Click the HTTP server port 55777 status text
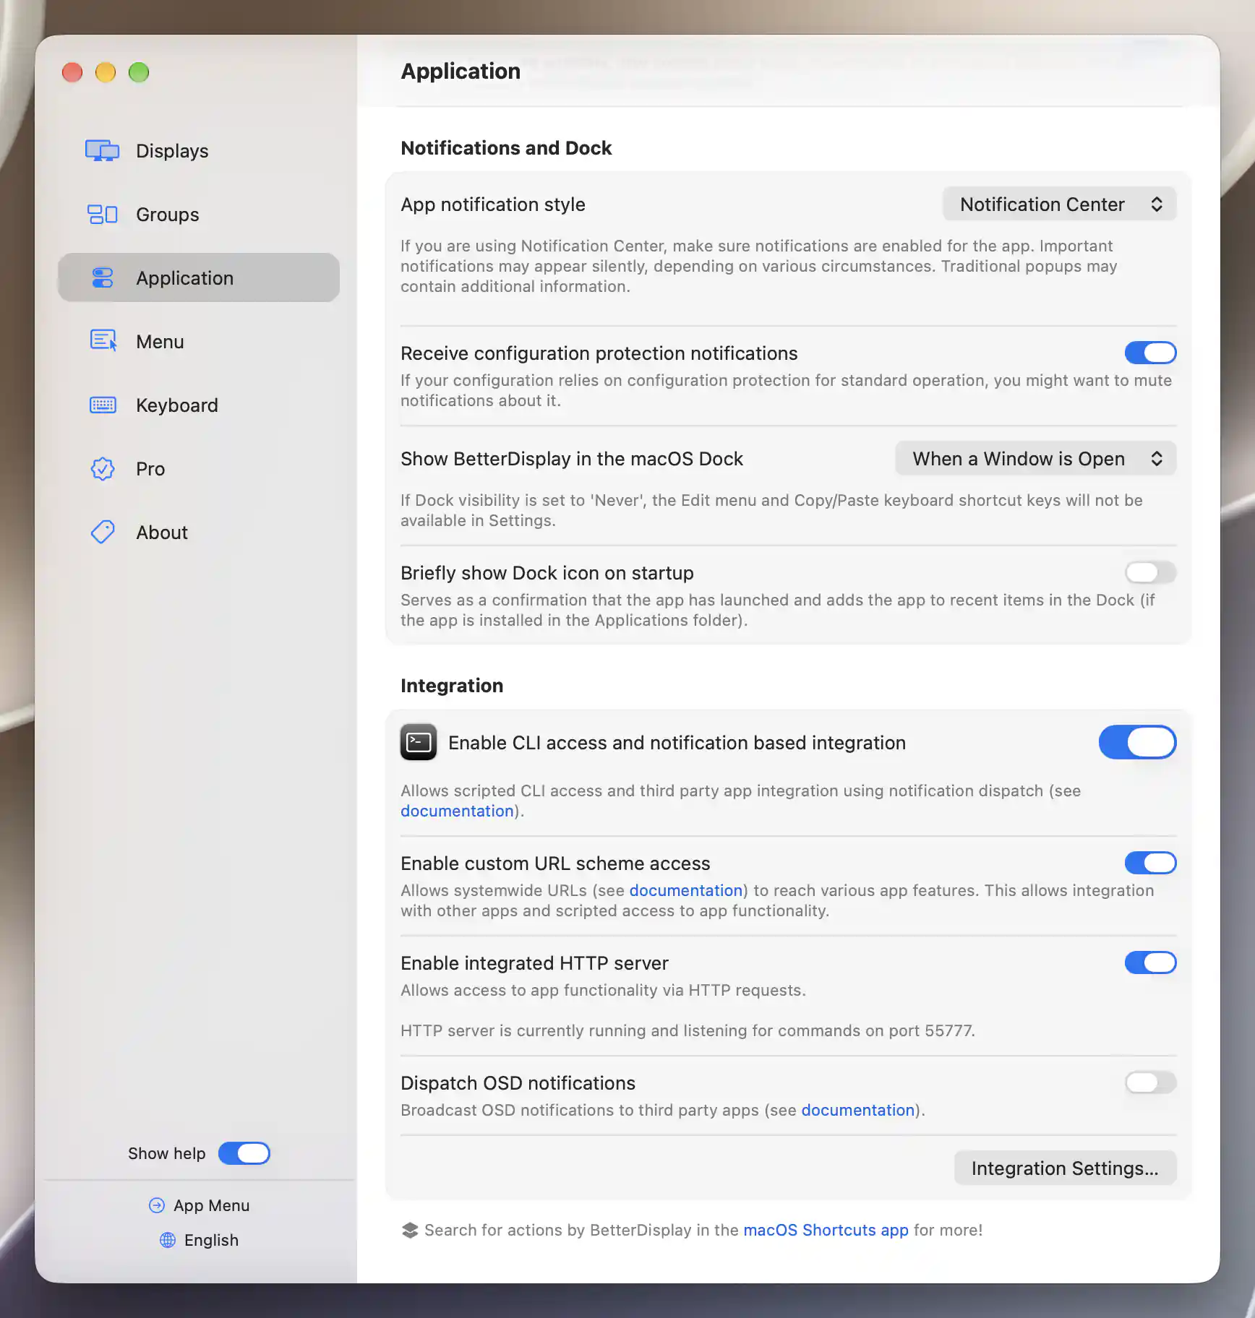Viewport: 1255px width, 1318px height. pos(688,1030)
